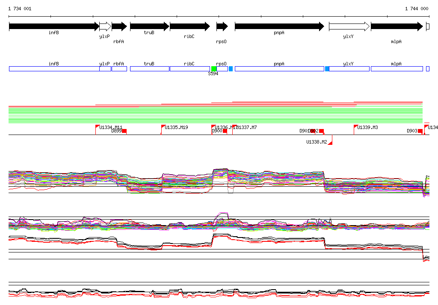Click the start coordinate 1 734 001
The height and width of the screenshot is (305, 438).
[x=20, y=9]
